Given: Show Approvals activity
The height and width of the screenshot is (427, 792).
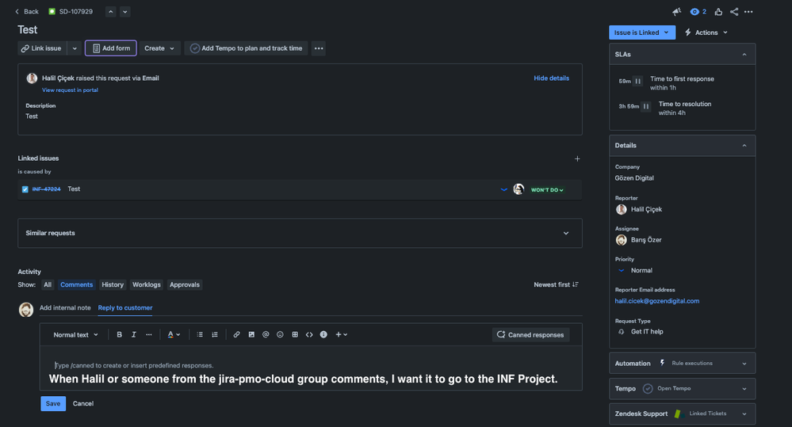Looking at the screenshot, I should pos(185,284).
